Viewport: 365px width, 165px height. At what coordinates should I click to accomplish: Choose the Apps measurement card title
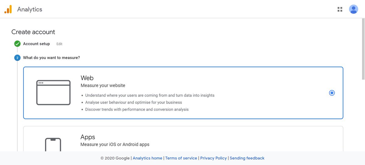point(88,137)
